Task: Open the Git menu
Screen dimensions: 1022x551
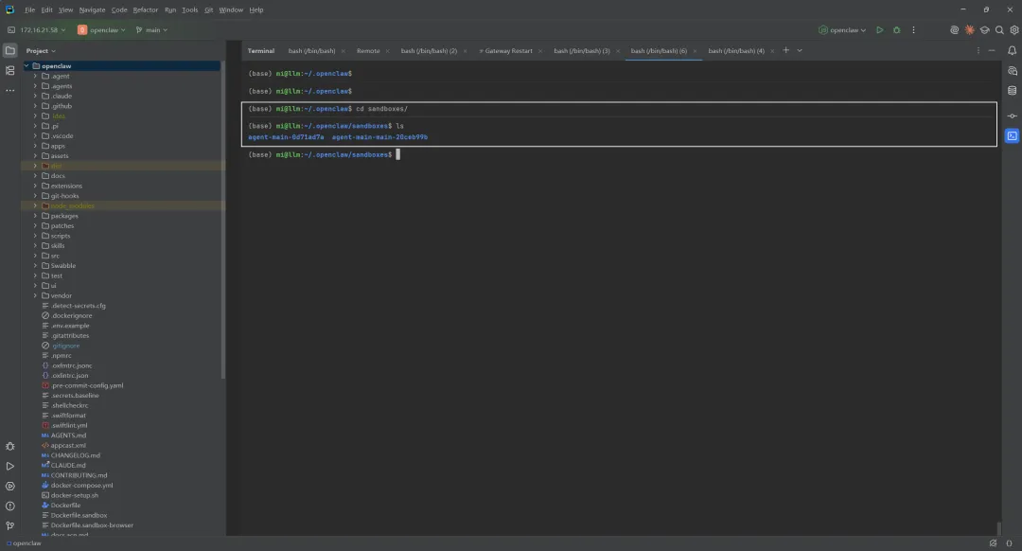Action: (x=208, y=9)
